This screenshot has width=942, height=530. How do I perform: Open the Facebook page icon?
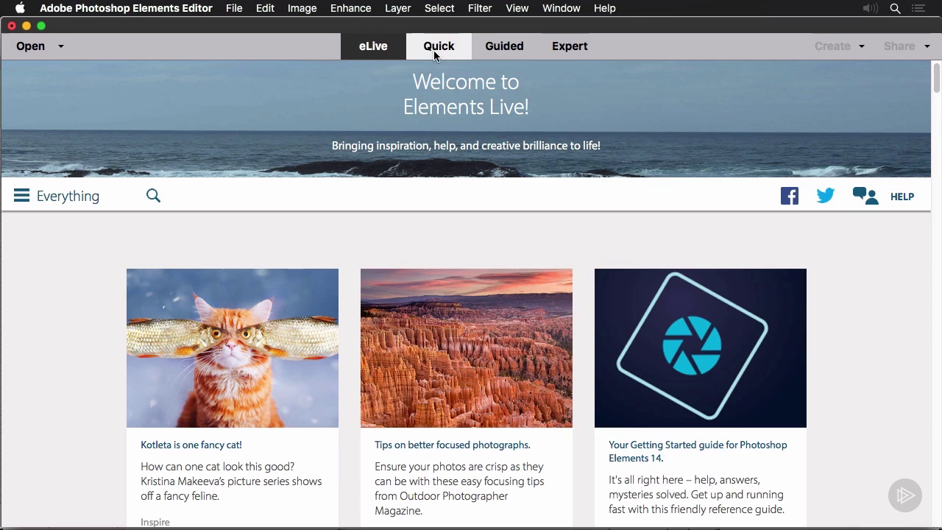(x=790, y=196)
